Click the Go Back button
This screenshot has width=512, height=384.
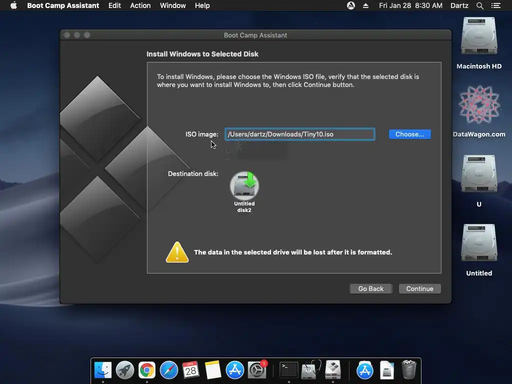point(370,288)
